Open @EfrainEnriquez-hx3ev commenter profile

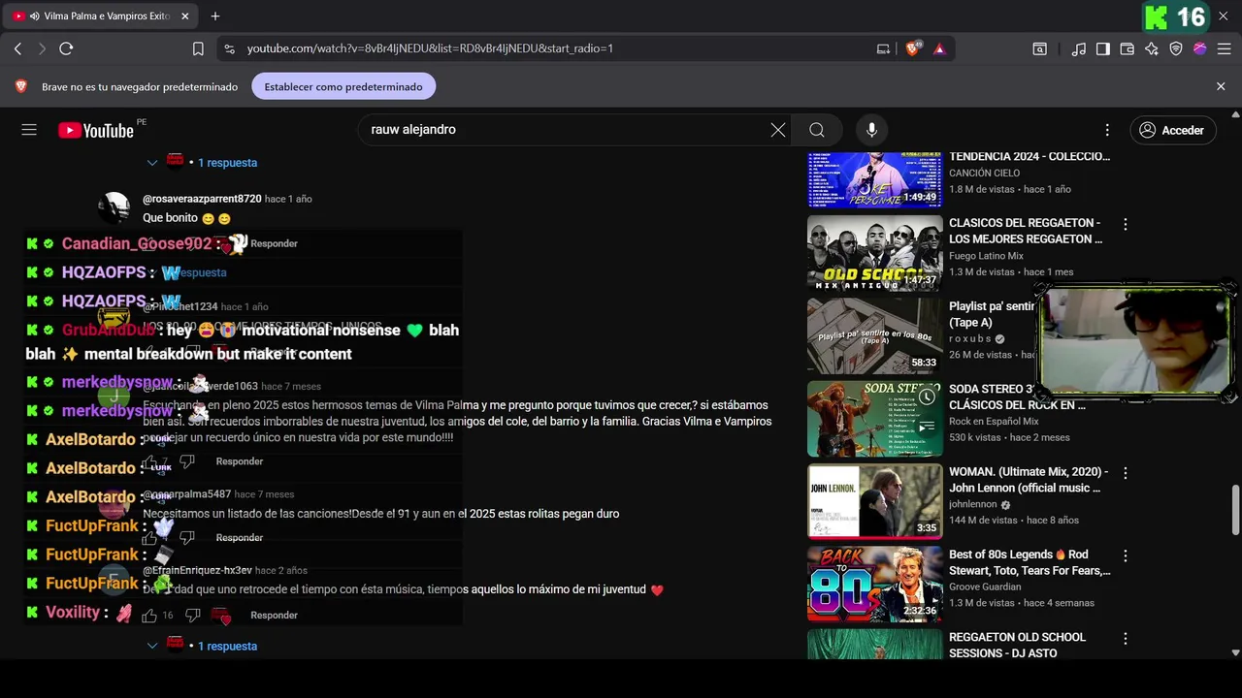coord(197,571)
